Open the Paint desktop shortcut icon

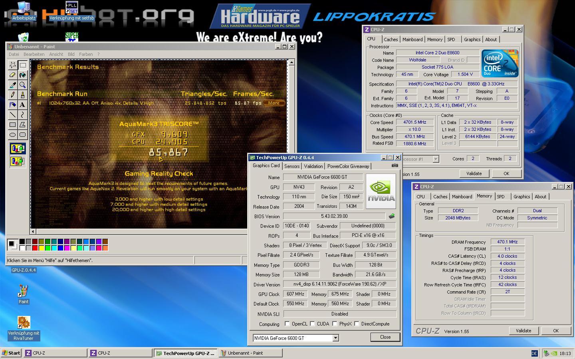24,294
